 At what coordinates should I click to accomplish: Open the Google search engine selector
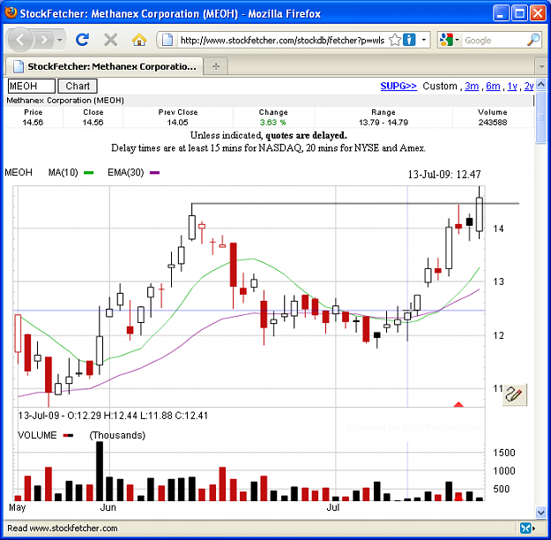pyautogui.click(x=449, y=40)
